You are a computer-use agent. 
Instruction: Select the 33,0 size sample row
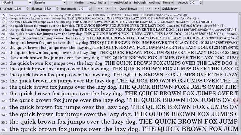pos(119,108)
